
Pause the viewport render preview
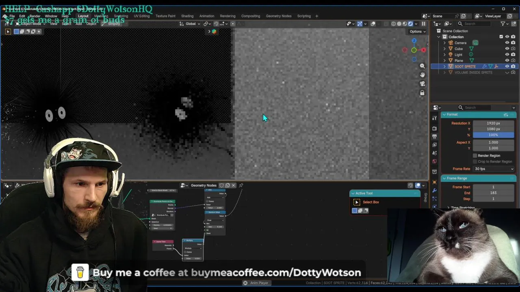click(423, 24)
